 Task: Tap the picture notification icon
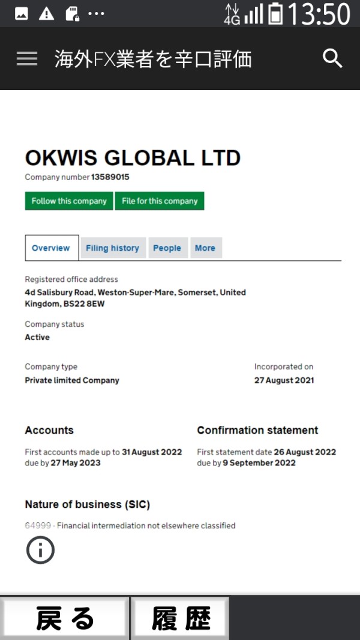click(21, 14)
